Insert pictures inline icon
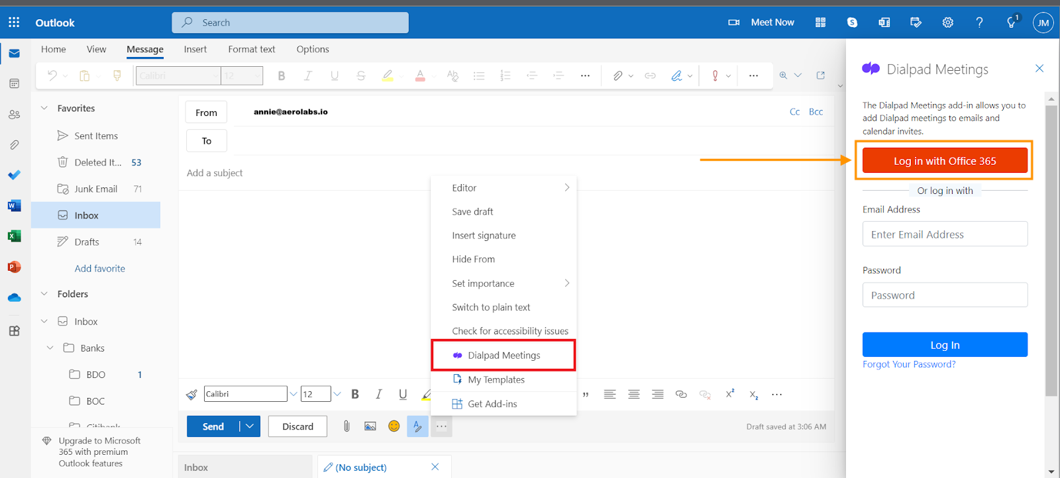Screen dimensions: 1060x478 (x=370, y=426)
